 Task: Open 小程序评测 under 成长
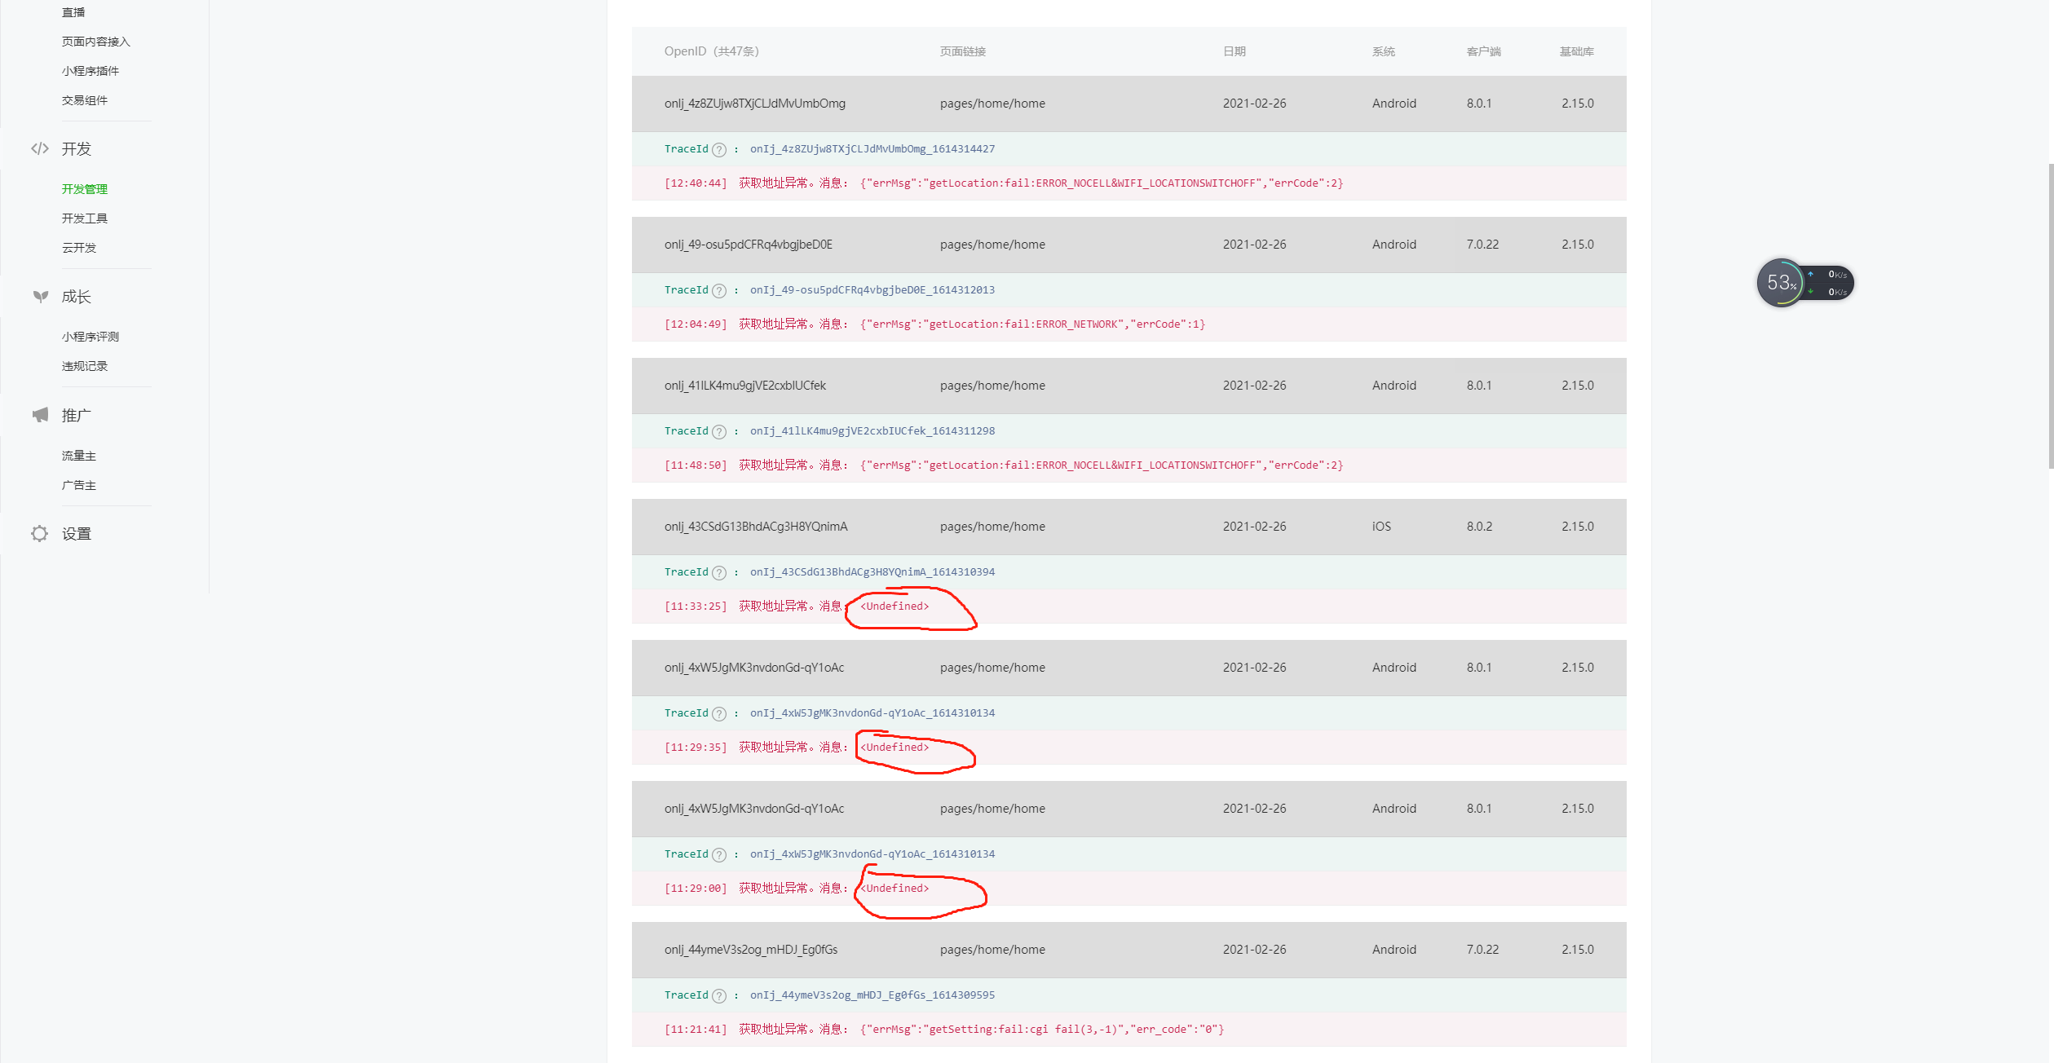coord(91,337)
